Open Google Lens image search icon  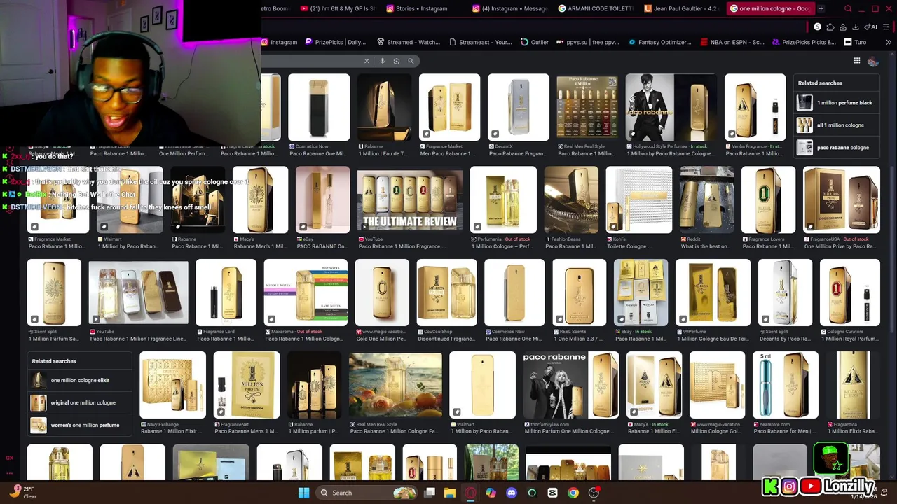(397, 61)
